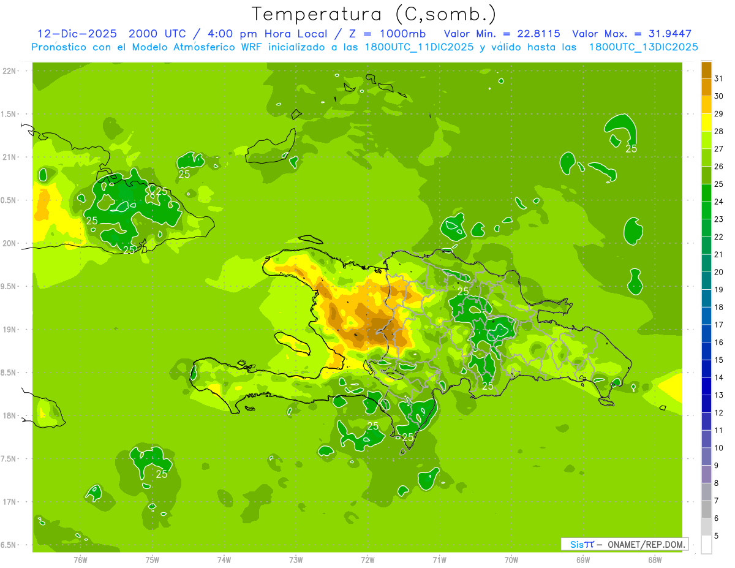Image resolution: width=735 pixels, height=568 pixels.
Task: Click the "17N" latitude label
Action: [x=9, y=502]
